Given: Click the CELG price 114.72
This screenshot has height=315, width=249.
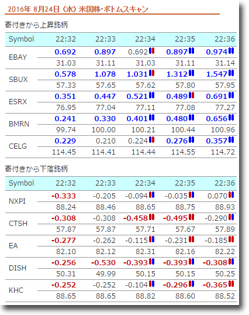Looking at the screenshot, I should (223, 152).
